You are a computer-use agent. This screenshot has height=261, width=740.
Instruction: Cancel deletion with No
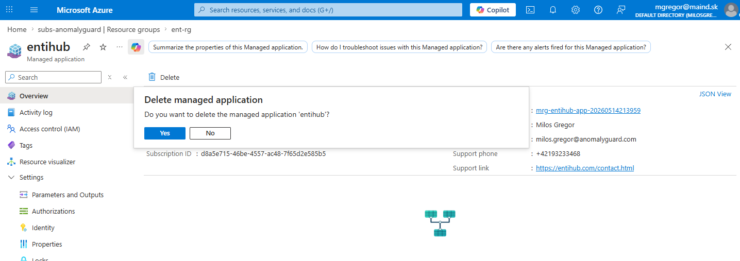coord(210,133)
